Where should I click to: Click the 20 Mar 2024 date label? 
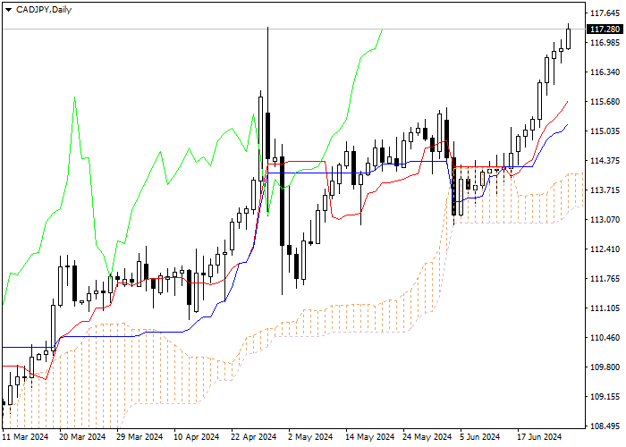coord(82,437)
